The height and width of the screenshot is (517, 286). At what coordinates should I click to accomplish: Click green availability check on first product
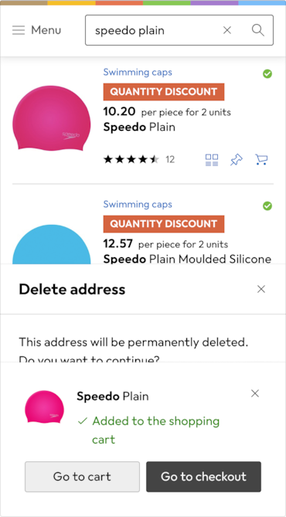tap(267, 74)
